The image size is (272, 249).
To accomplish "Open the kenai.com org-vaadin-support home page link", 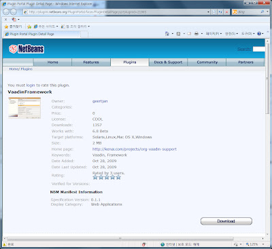I will click(135, 149).
